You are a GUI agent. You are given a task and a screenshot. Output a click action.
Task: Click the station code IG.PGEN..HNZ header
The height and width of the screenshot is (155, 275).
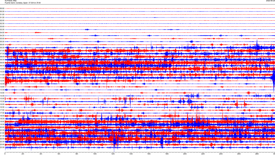pyautogui.click(x=11, y=1)
